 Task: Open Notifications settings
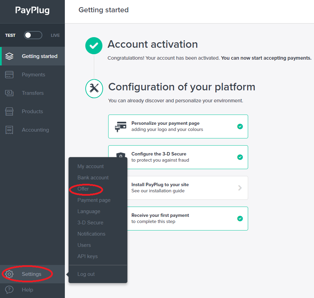[x=91, y=234]
